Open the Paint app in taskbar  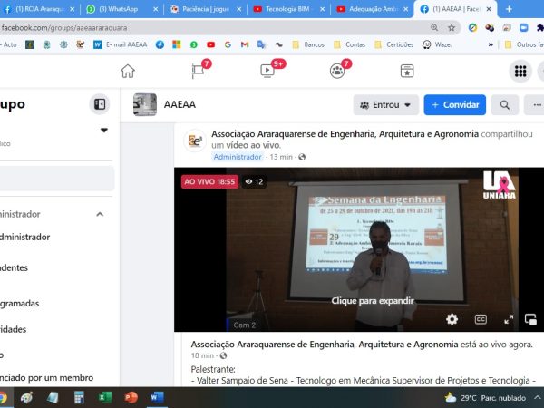26,397
